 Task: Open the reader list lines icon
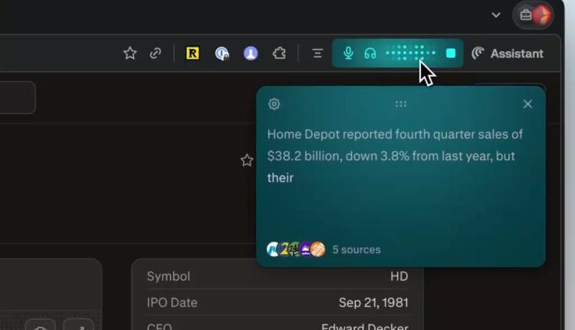point(317,53)
